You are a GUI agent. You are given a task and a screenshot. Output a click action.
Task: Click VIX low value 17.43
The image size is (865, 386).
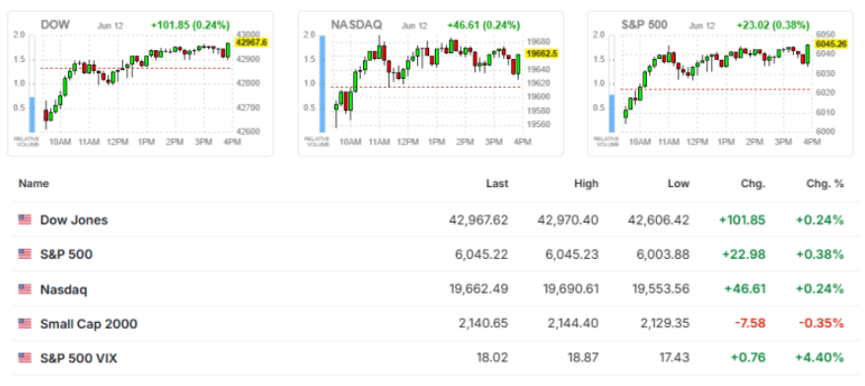click(x=674, y=358)
